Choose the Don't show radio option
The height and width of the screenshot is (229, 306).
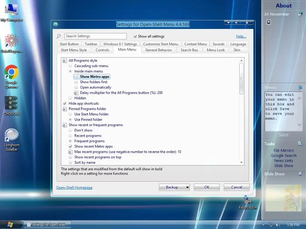70,130
